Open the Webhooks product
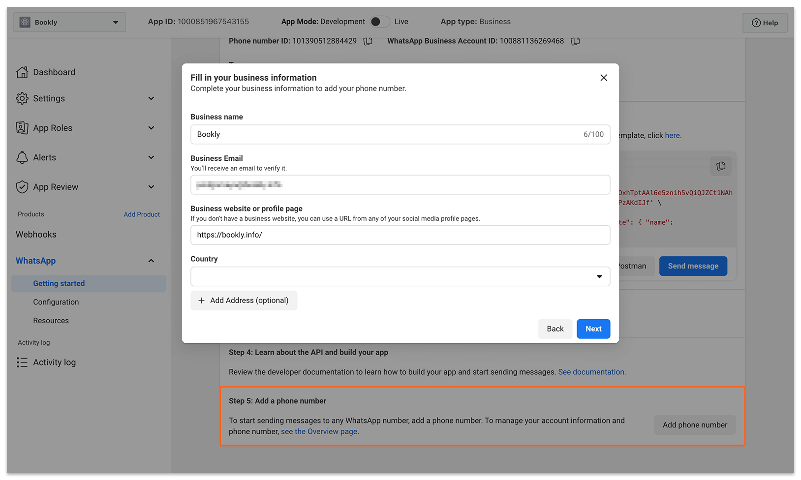This screenshot has width=801, height=480. coord(36,235)
